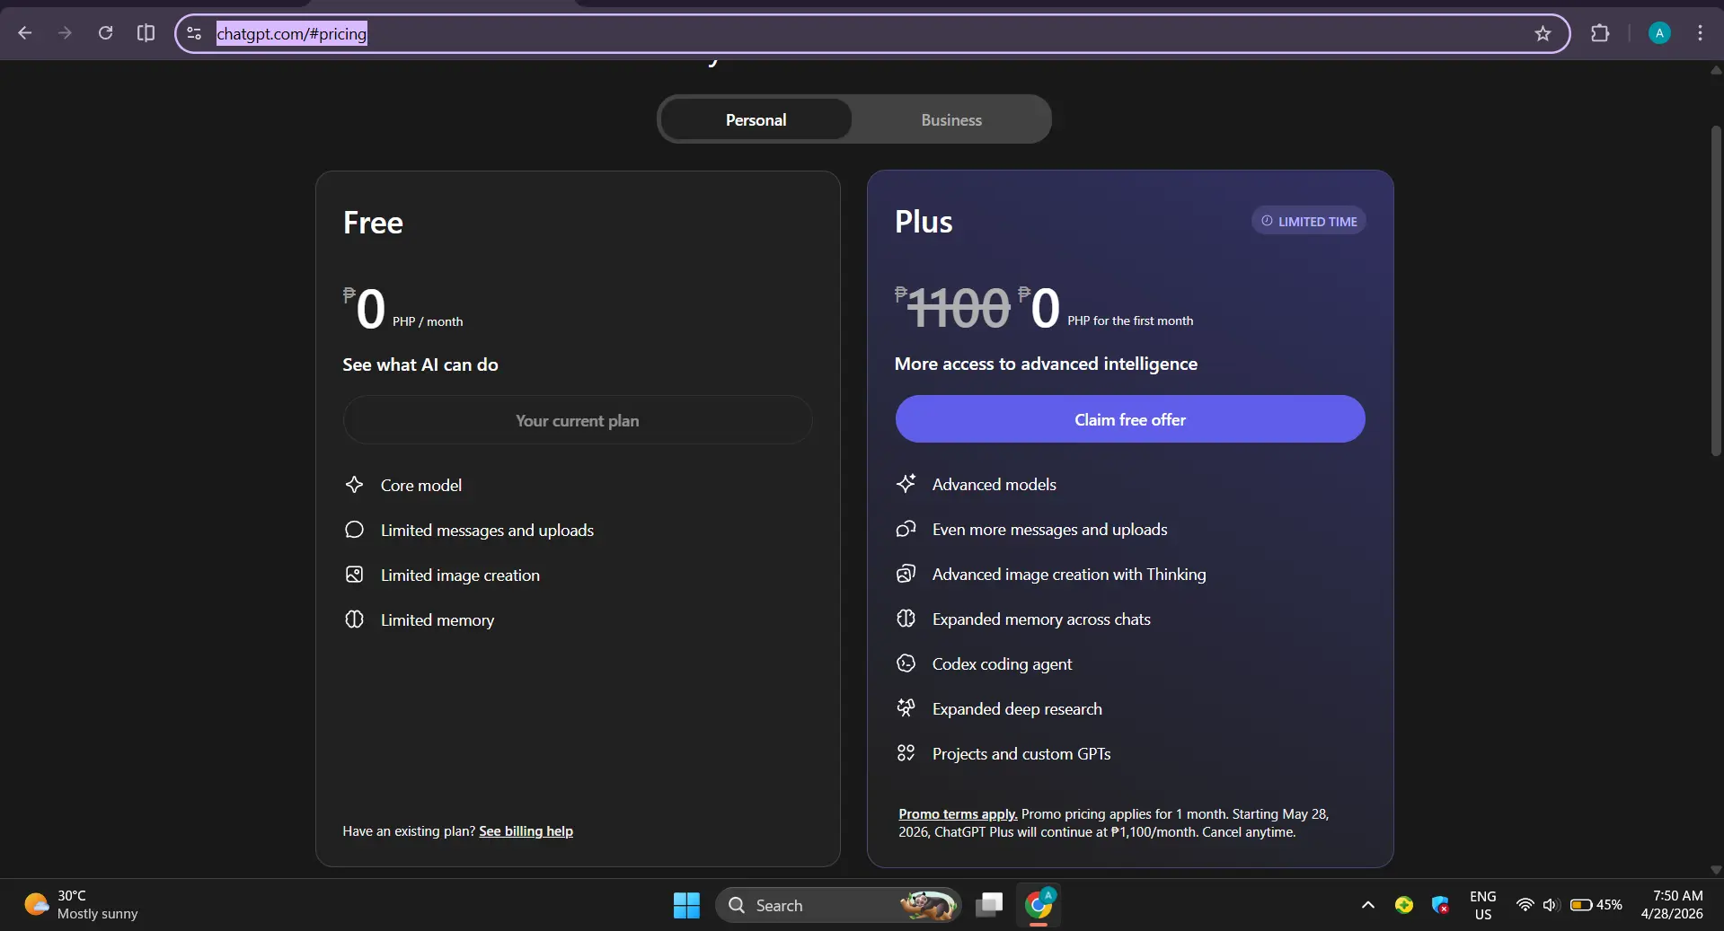Screen dimensions: 1724x931
Task: Click the Your current plan button
Action: pos(578,420)
